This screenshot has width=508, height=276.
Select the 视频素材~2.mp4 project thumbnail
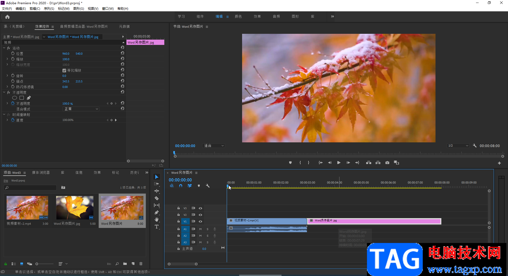tap(27, 208)
